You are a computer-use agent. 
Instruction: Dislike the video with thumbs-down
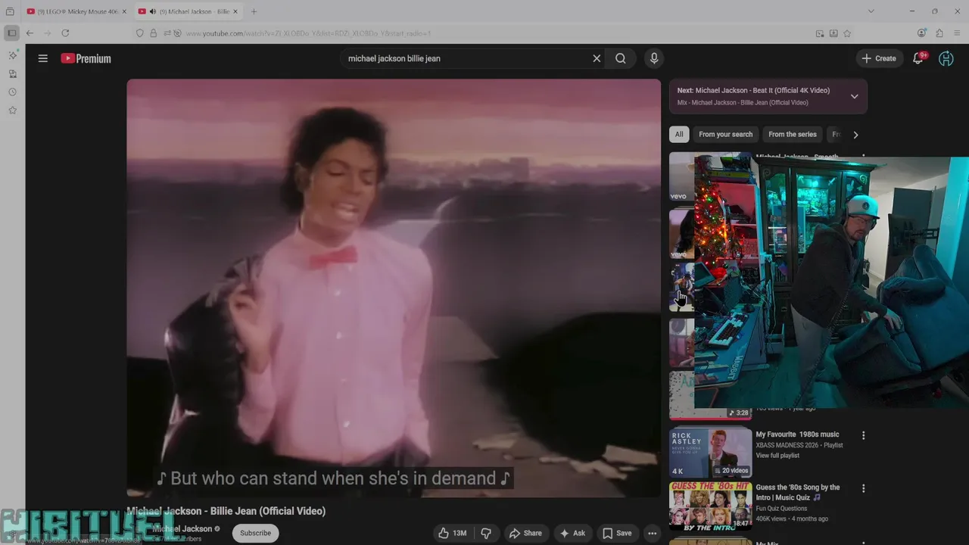coord(486,533)
